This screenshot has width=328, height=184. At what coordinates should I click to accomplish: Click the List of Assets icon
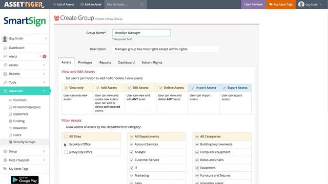pyautogui.click(x=55, y=5)
